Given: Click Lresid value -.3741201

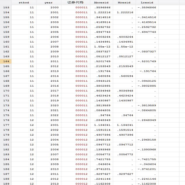Looking at the screenshot, I should (147, 169).
